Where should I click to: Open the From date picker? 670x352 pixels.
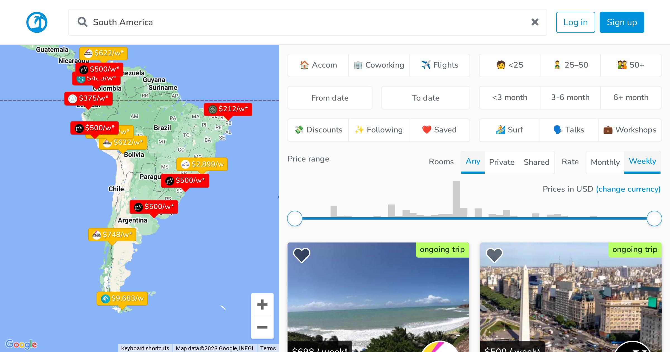330,98
